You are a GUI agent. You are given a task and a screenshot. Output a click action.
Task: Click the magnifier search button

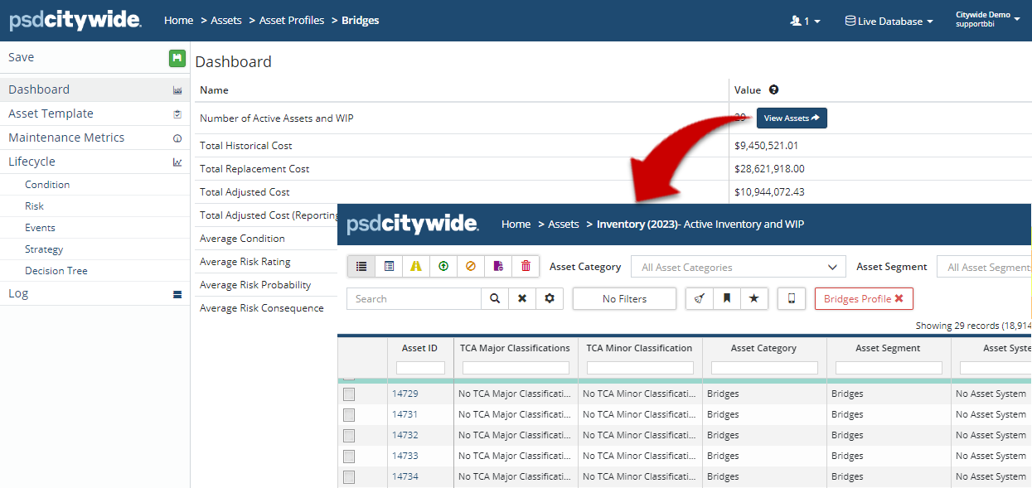coord(495,299)
